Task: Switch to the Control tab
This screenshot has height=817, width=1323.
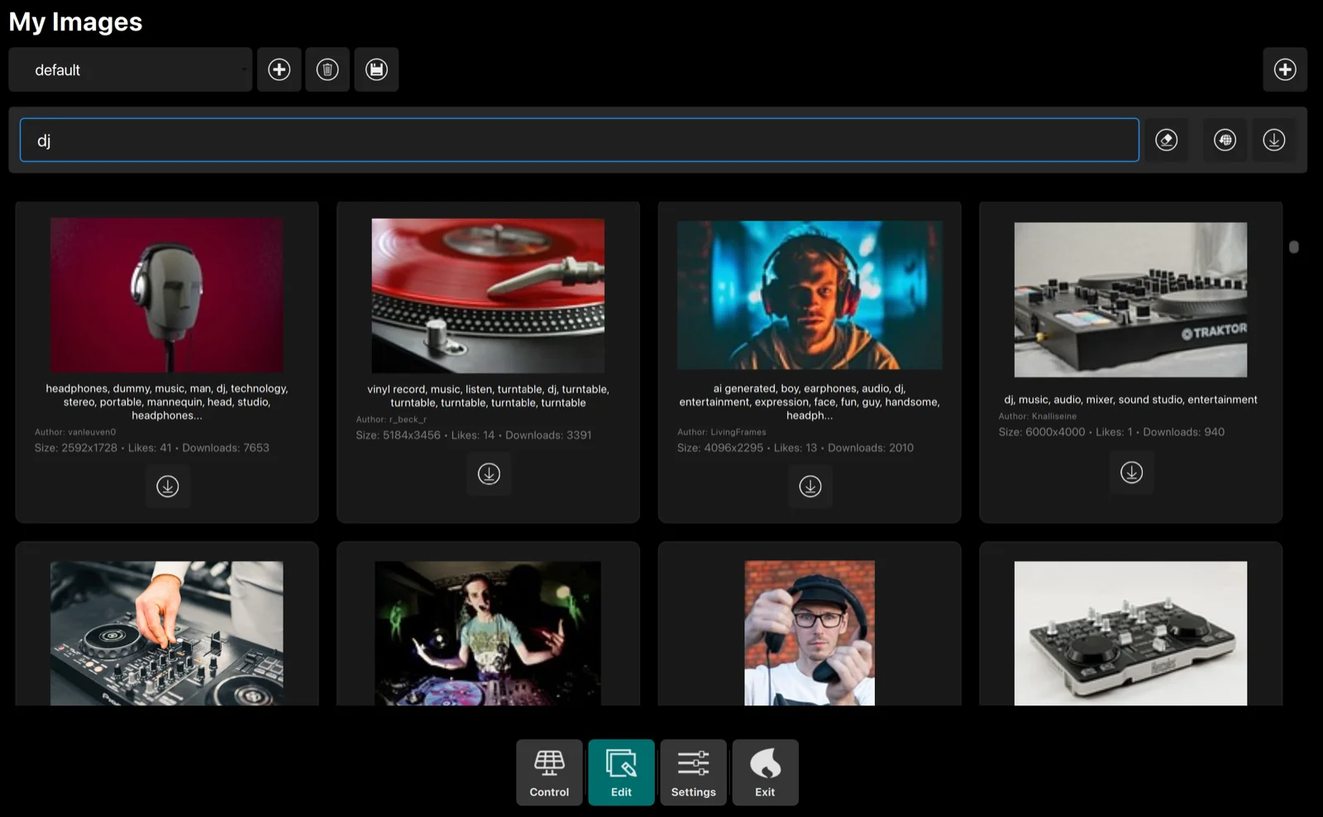Action: [549, 772]
